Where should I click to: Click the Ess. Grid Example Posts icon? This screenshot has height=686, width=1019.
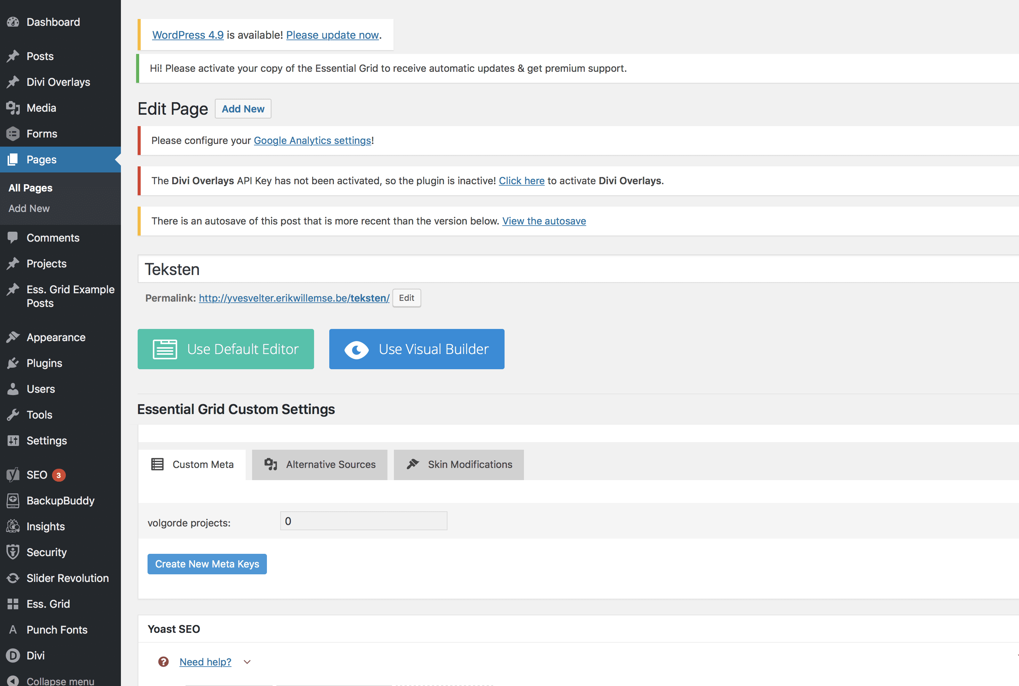pyautogui.click(x=13, y=289)
